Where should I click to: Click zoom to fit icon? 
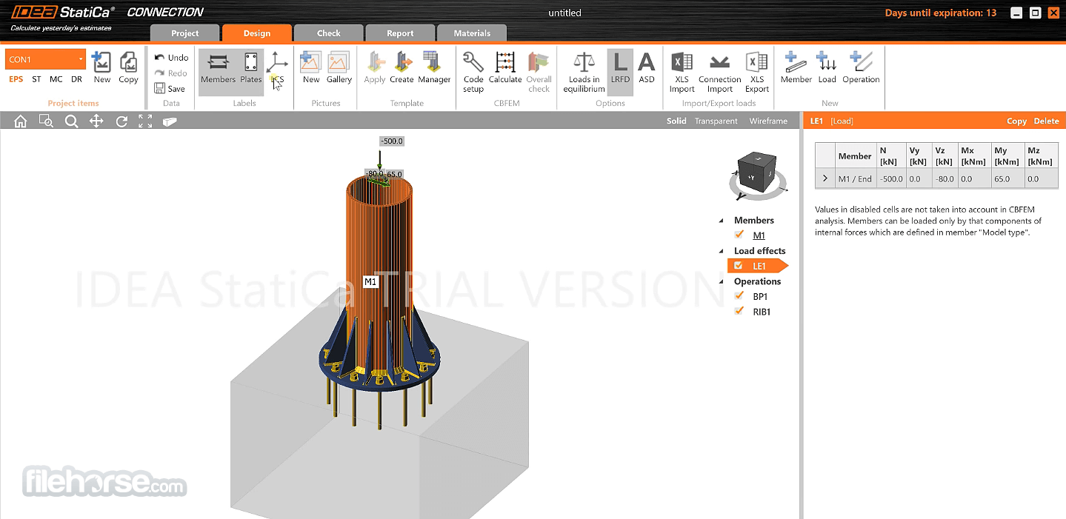pos(145,121)
